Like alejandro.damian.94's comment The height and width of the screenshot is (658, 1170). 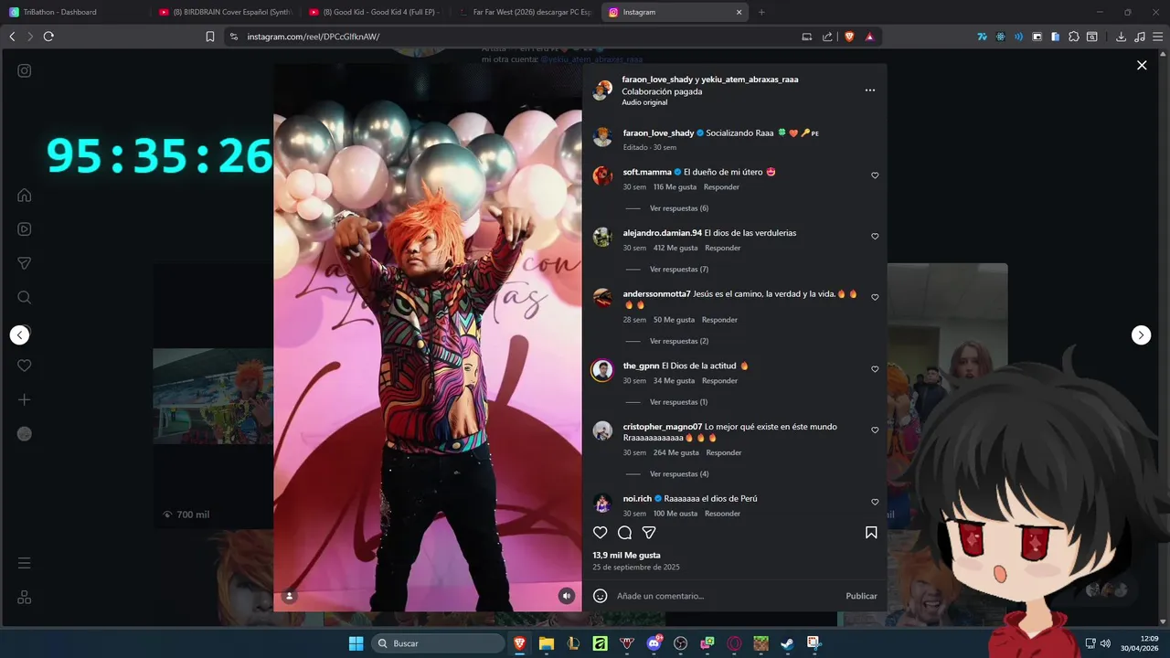tap(875, 237)
